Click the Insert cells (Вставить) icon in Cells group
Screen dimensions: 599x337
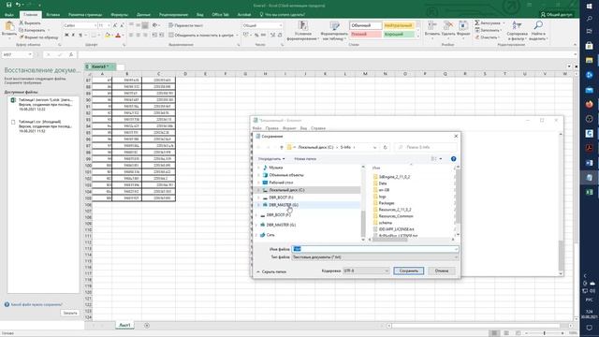[432, 25]
